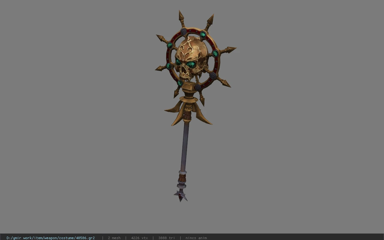The height and width of the screenshot is (240, 384).
Task: Click the 'nincs anim' status text
Action: point(196,238)
